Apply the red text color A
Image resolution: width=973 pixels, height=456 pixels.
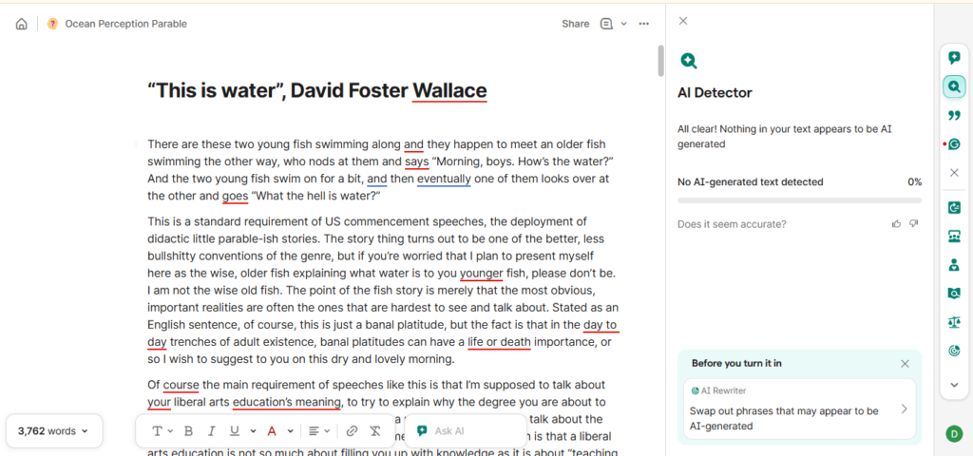coord(271,430)
